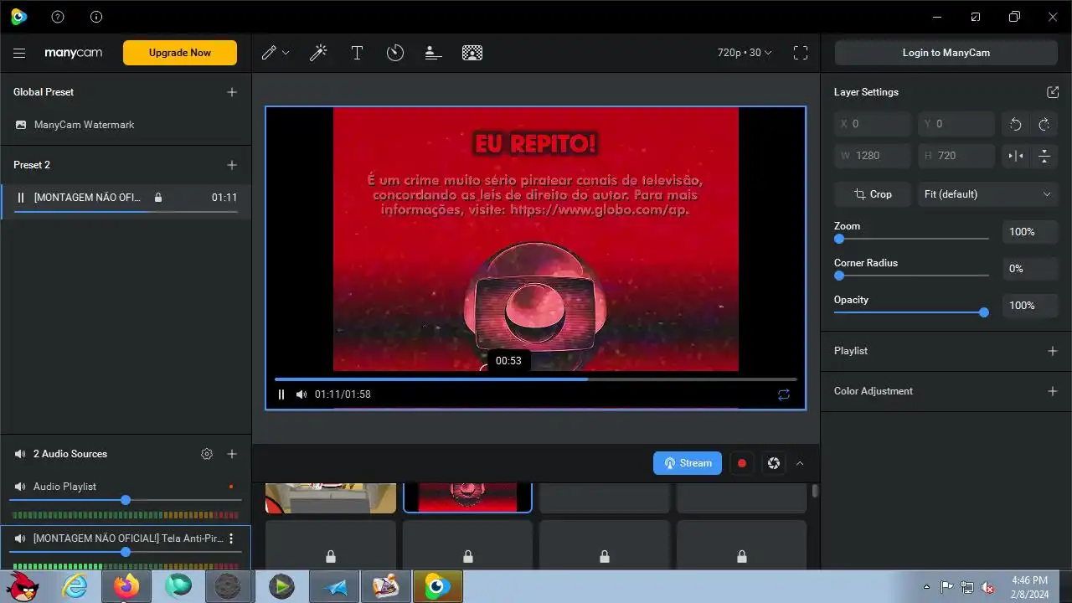1072x603 pixels.
Task: Rotate layer counterclockwise
Action: 1016,124
